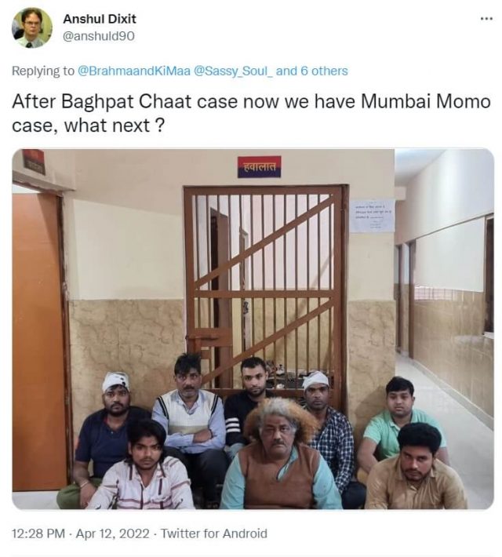Image resolution: width=502 pixels, height=557 pixels.
Task: Open the attached tweet photo
Action: [253, 329]
